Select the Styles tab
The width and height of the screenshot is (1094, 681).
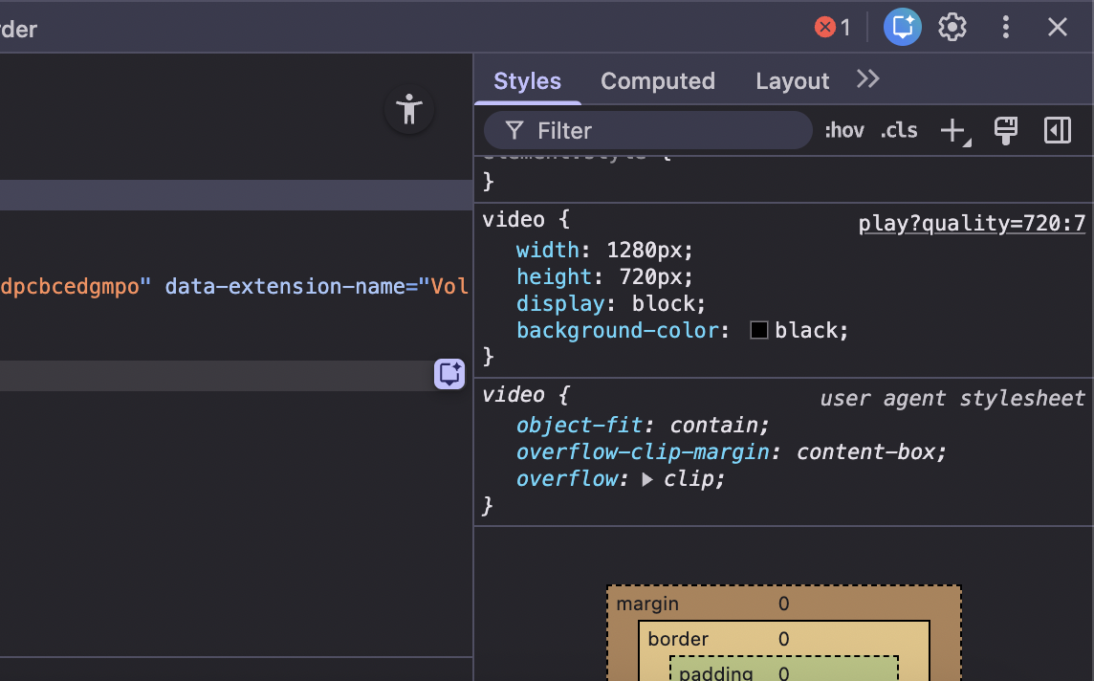tap(527, 81)
